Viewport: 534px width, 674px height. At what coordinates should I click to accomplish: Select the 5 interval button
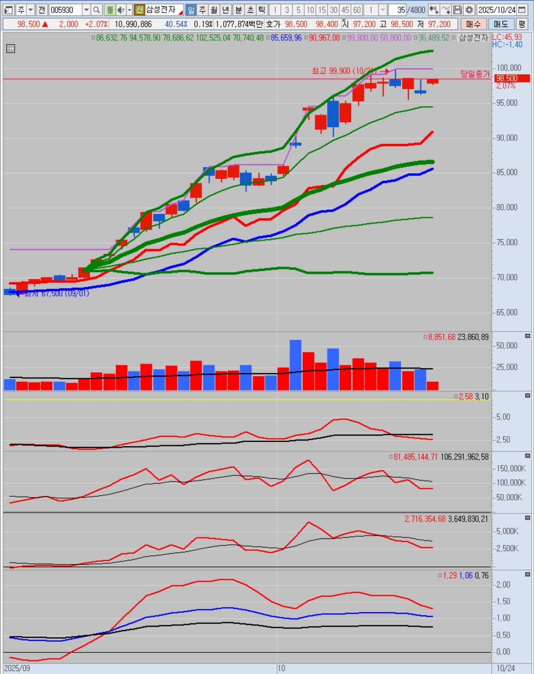[x=298, y=10]
